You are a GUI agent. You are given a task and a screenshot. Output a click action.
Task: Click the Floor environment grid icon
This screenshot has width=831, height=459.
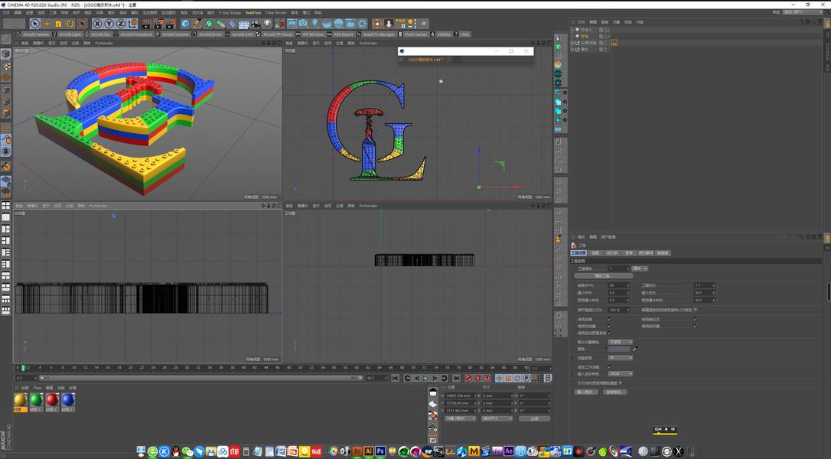(x=244, y=23)
